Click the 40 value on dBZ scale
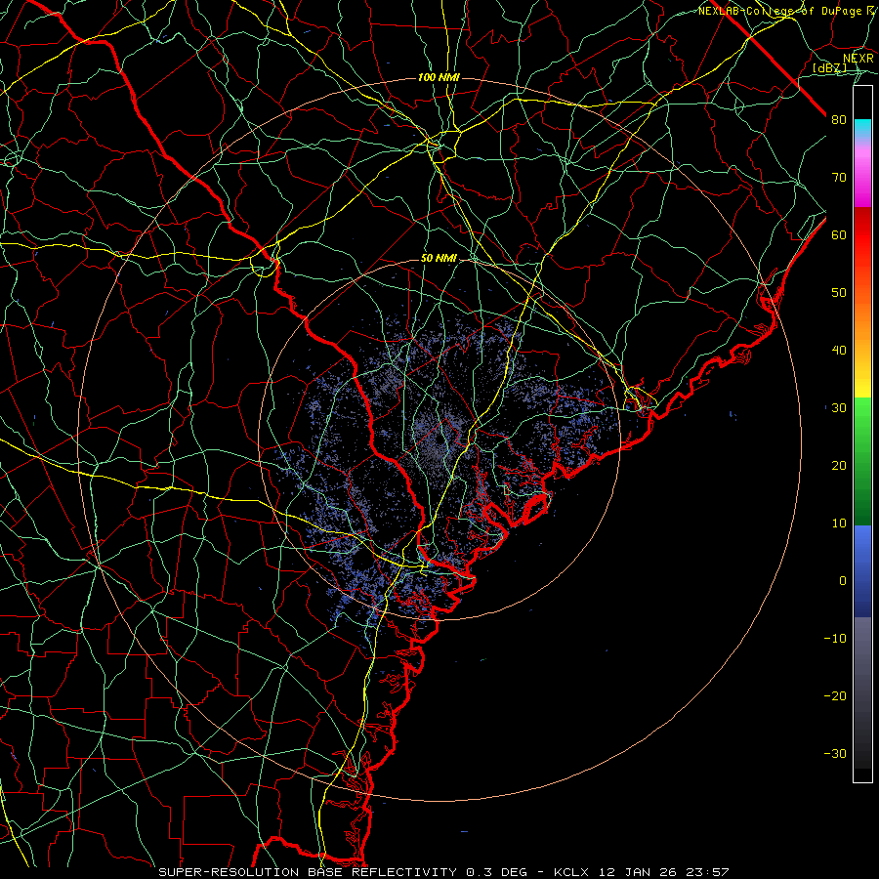The height and width of the screenshot is (879, 879). (x=839, y=351)
